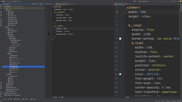Click the locate-opened-file target icon in Project panel
182x102 pixels.
(x=33, y=4)
